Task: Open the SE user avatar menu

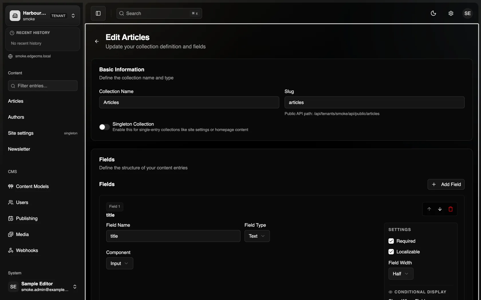Action: [468, 13]
